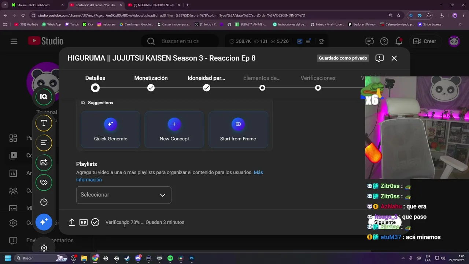469x264 pixels.
Task: Click the YouTube Studio logo
Action: point(46,41)
